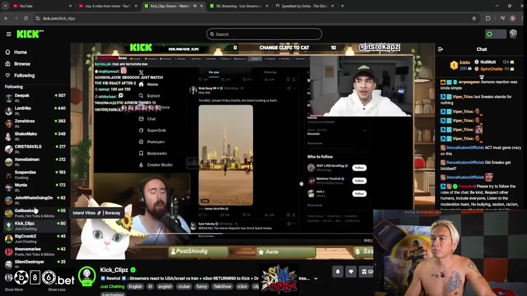Click the funny tag
This screenshot has height=296, width=527.
coord(202,287)
